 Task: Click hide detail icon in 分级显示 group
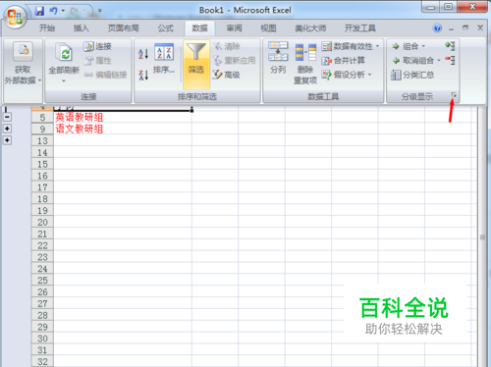point(450,60)
